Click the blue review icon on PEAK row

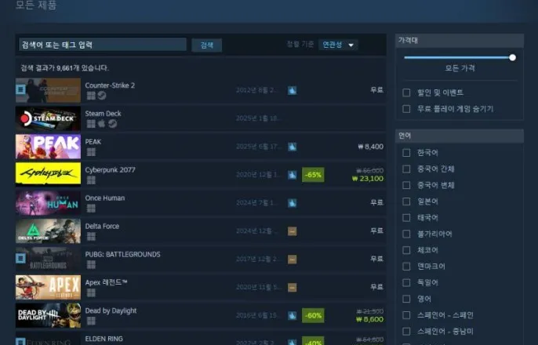click(x=292, y=147)
